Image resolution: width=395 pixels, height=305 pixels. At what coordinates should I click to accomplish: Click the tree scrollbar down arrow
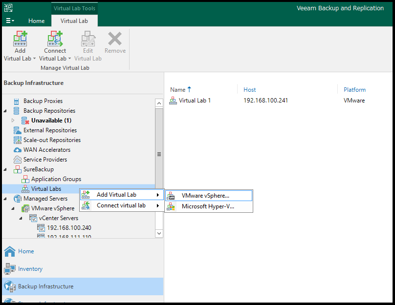(159, 233)
